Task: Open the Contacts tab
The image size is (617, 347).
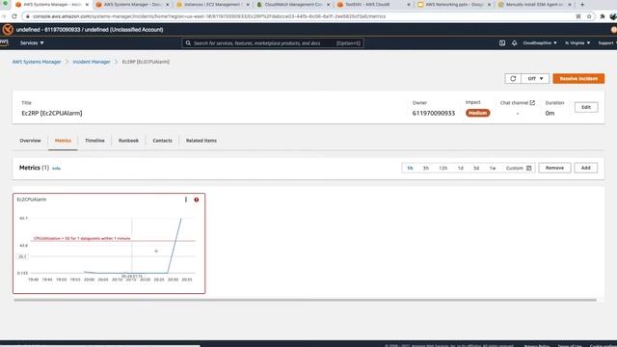Action: tap(163, 141)
